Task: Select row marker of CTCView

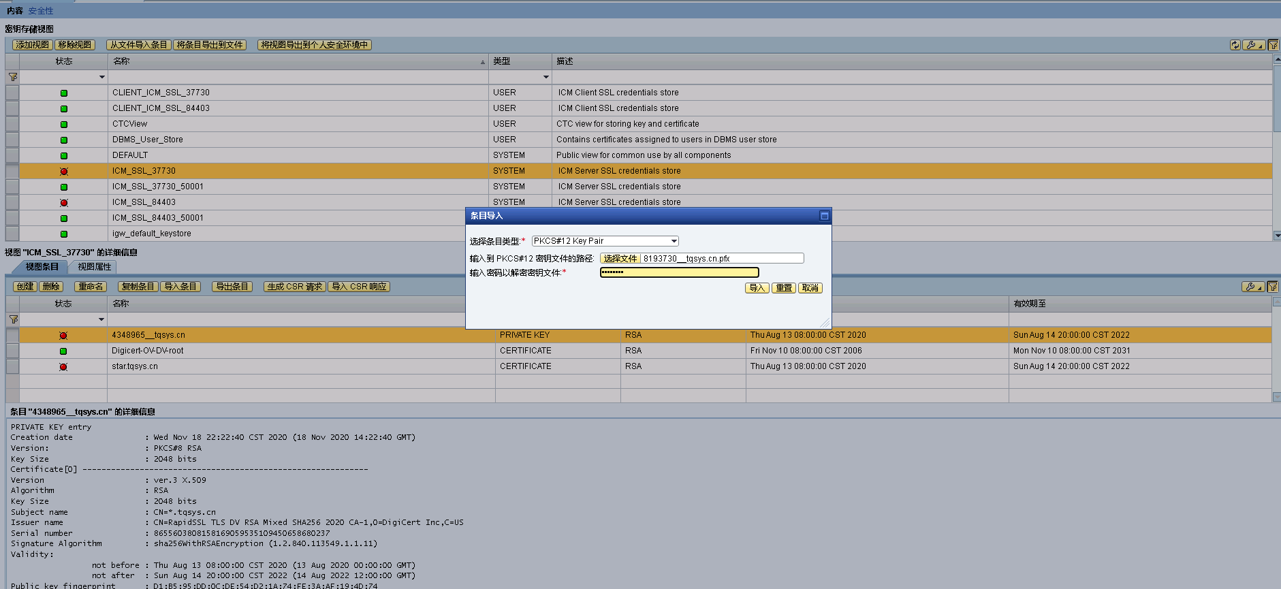Action: [12, 124]
